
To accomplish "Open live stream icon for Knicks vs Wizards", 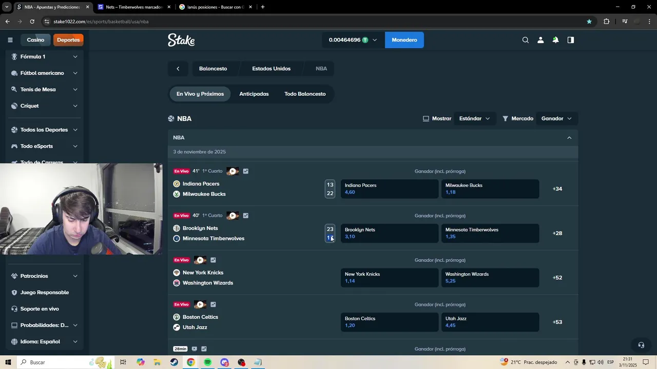I will pos(200,260).
